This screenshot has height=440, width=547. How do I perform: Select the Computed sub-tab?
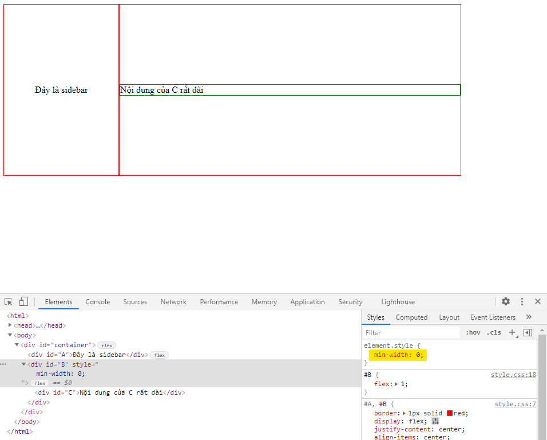tap(411, 317)
